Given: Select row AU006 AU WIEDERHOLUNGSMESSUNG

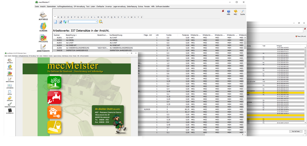Looking at the screenshot, I should pos(148,48).
